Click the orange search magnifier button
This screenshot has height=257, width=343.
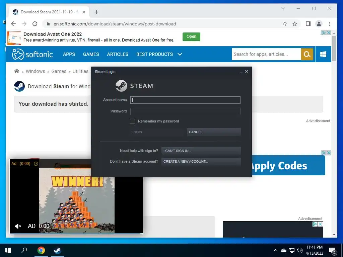[307, 54]
